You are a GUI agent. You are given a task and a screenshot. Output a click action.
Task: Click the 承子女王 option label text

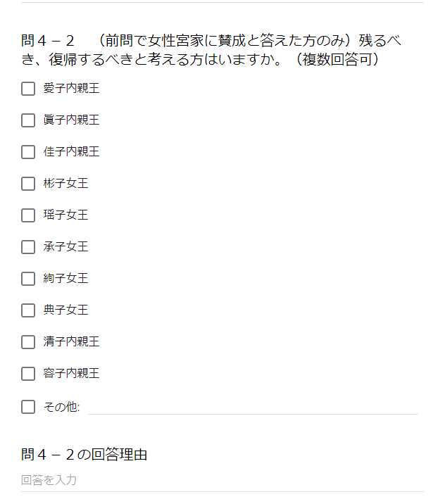point(65,247)
